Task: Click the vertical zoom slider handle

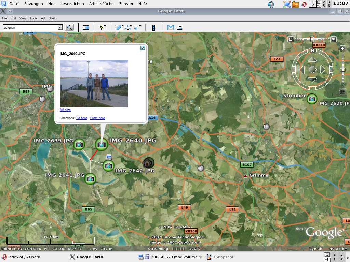Action: (x=342, y=70)
